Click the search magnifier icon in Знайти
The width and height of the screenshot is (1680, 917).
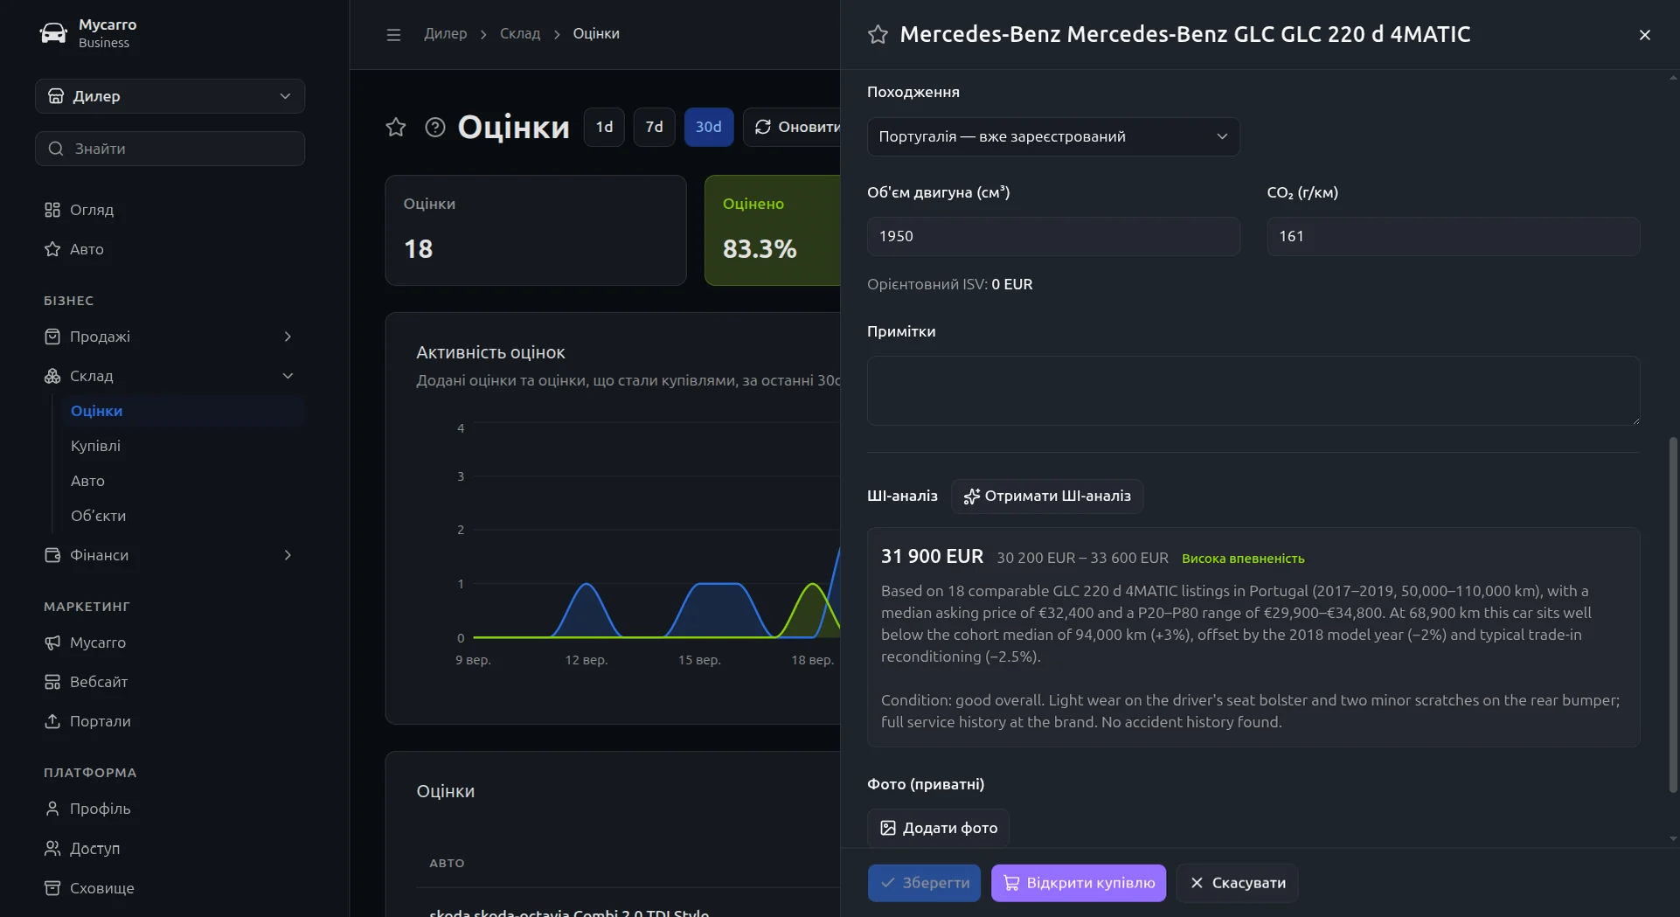[x=56, y=149]
